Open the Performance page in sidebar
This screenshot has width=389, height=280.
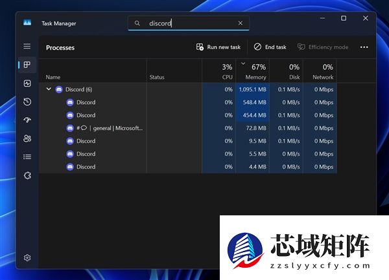click(27, 83)
